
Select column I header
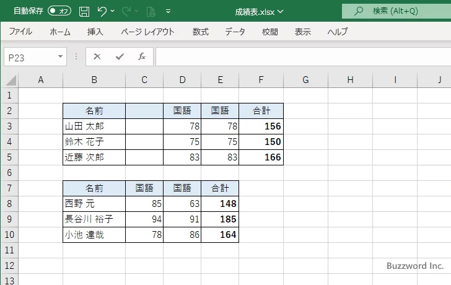395,80
